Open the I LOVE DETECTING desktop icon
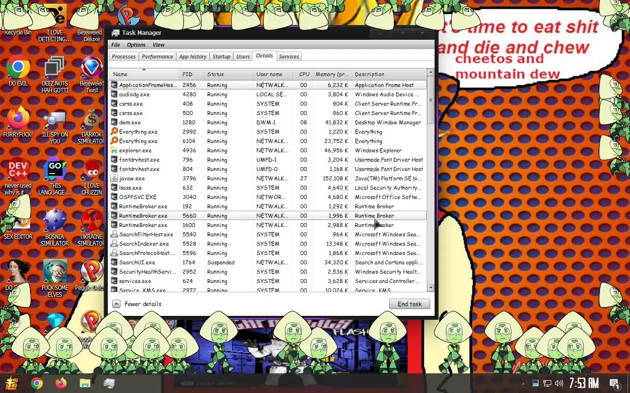The height and width of the screenshot is (393, 630). 55,23
